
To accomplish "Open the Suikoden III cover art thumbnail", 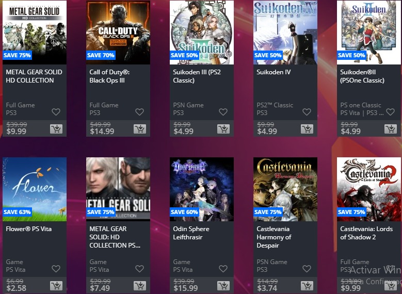I will [x=202, y=32].
